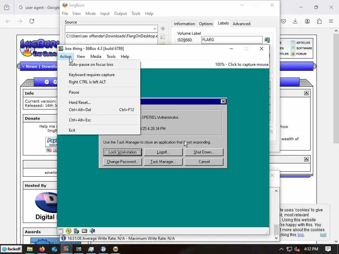Click Shut Down... button
The height and width of the screenshot is (254, 339).
point(204,152)
